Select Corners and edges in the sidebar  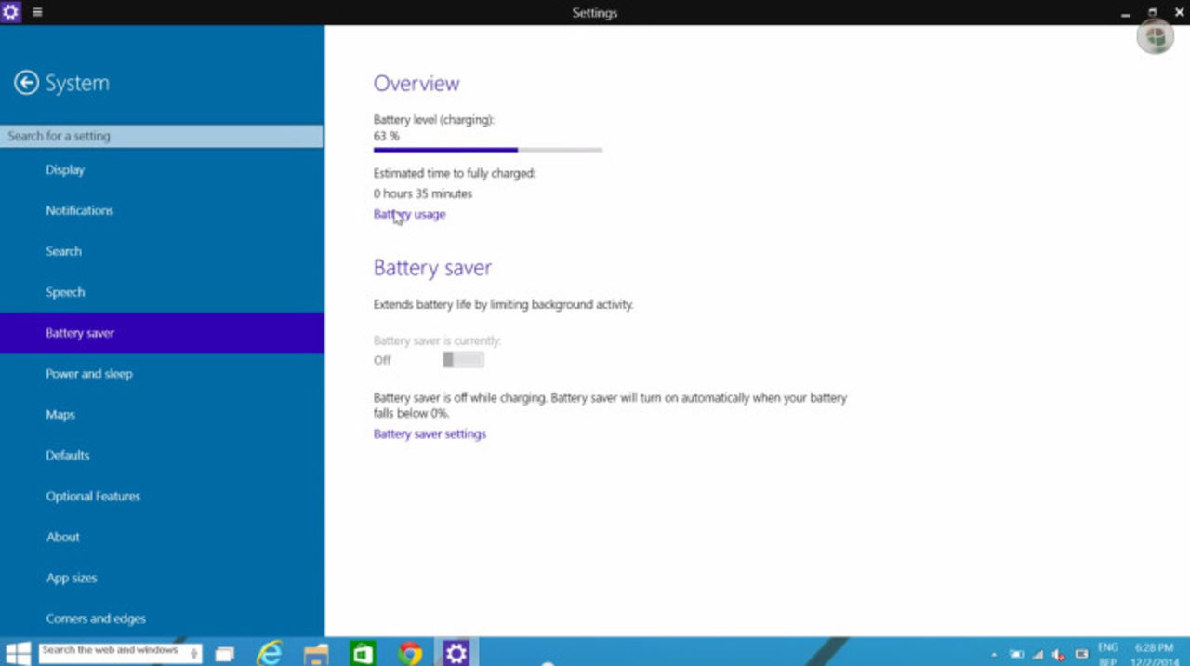[x=95, y=619]
